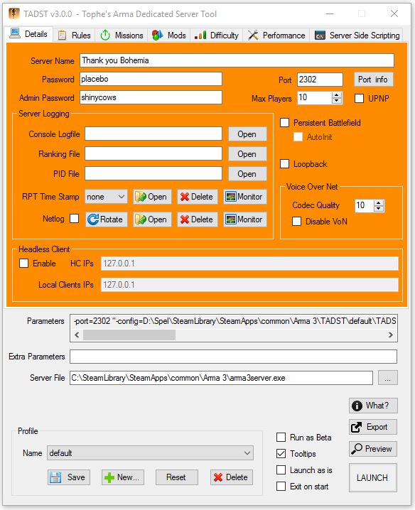The image size is (415, 510).
Task: Open the profile Name dropdown
Action: [150, 452]
